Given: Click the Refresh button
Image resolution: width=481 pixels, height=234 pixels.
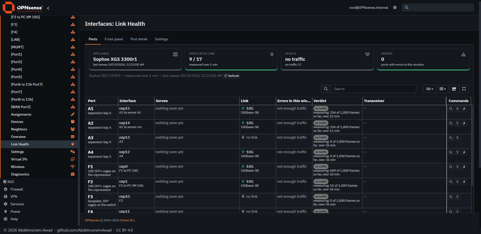Looking at the screenshot, I should pyautogui.click(x=231, y=76).
